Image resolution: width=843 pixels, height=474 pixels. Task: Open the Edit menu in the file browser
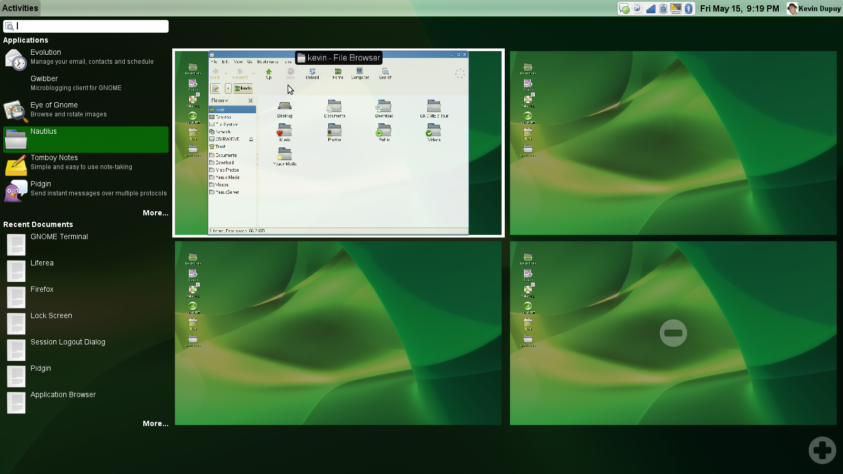pyautogui.click(x=225, y=61)
